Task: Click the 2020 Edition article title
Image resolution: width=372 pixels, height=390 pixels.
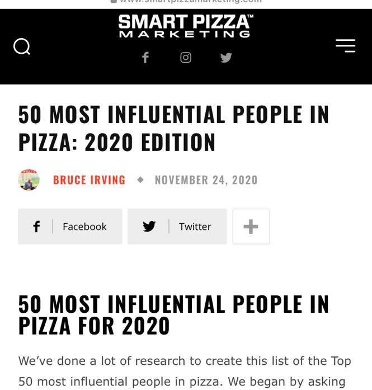Action: coord(173,129)
